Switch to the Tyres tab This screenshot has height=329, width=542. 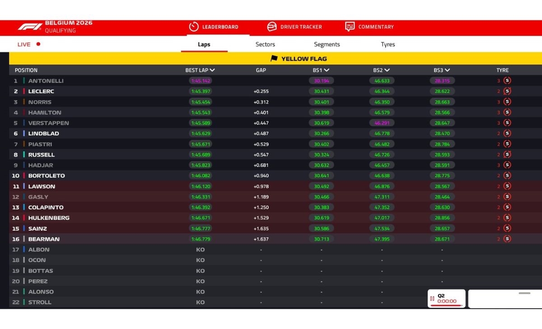pyautogui.click(x=388, y=44)
